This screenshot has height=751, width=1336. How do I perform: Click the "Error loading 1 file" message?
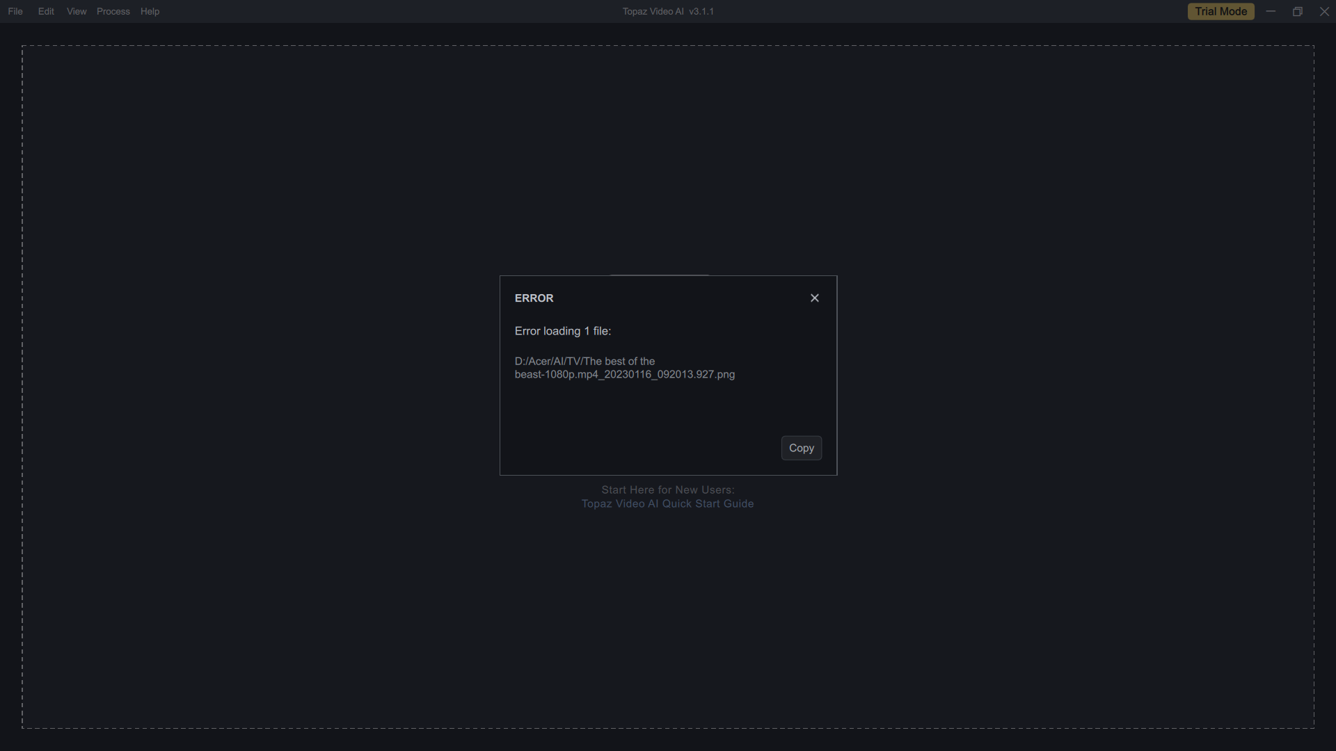click(x=562, y=331)
